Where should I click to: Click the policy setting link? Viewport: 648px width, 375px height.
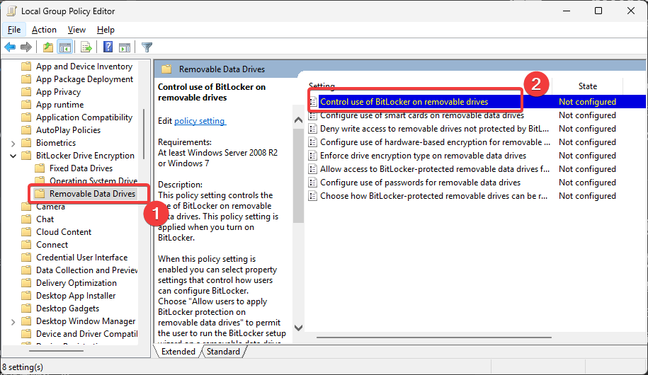[x=200, y=121]
